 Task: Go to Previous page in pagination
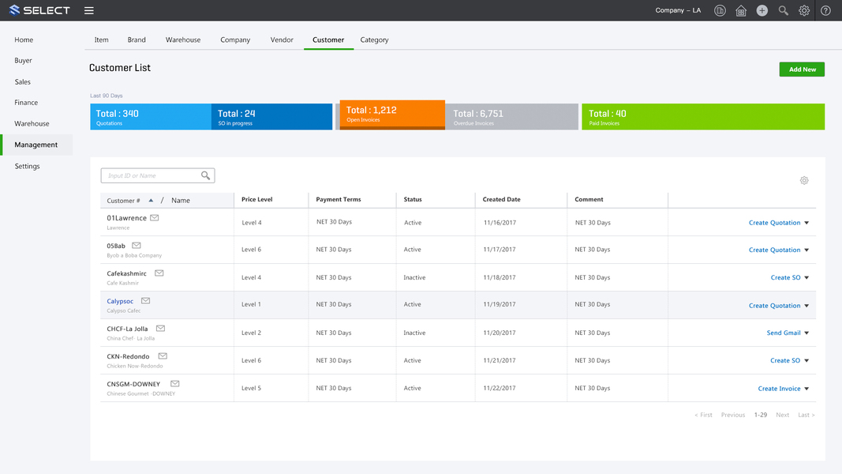point(733,415)
